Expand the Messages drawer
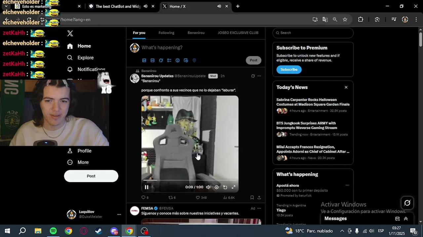The width and height of the screenshot is (423, 237). tap(406, 219)
